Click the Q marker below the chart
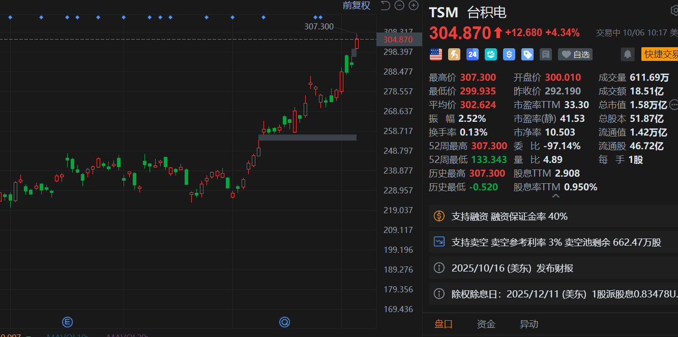This screenshot has height=337, width=678. click(284, 322)
